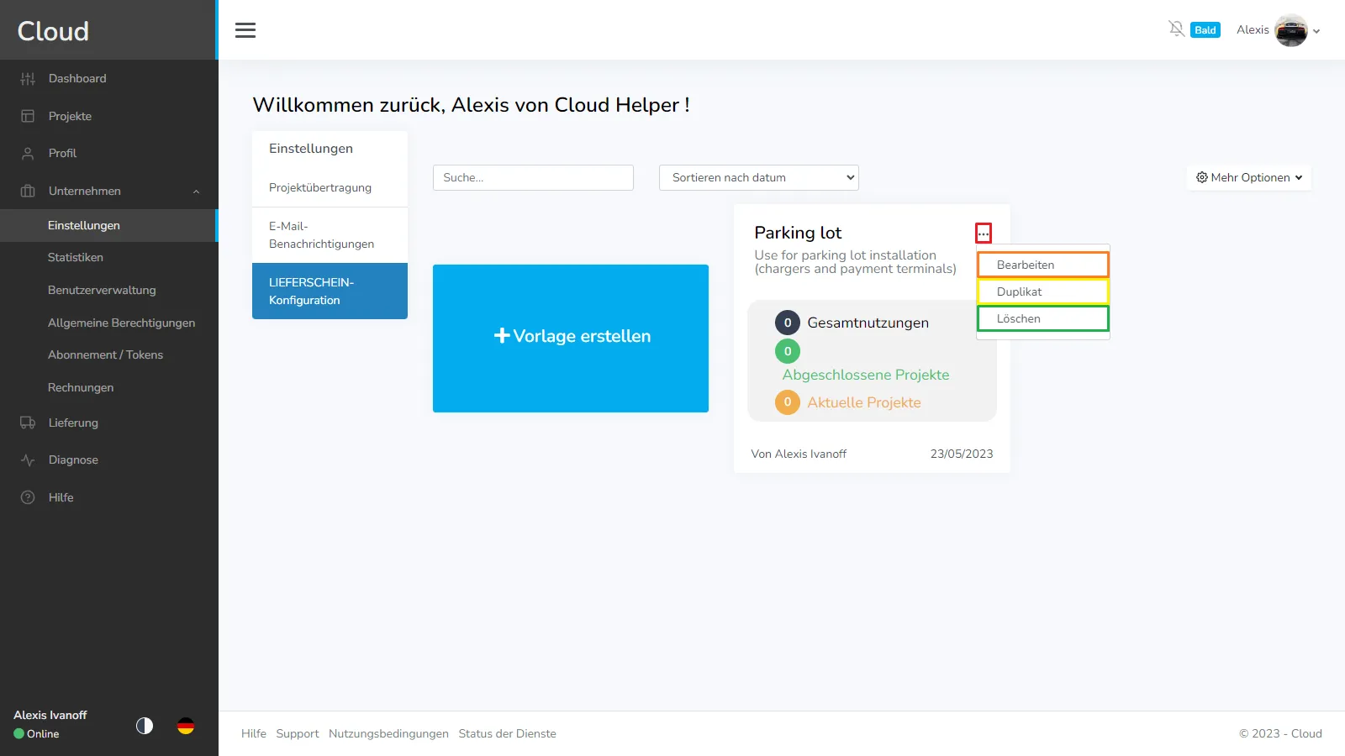
Task: Open Status der Dienste footer link
Action: (508, 733)
